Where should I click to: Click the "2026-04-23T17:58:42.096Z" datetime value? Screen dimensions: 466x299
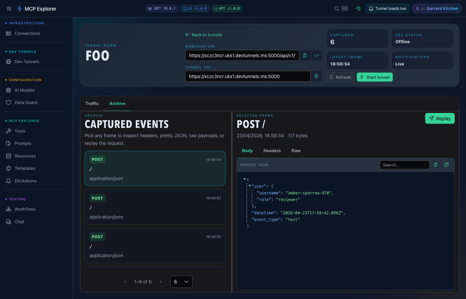point(312,213)
